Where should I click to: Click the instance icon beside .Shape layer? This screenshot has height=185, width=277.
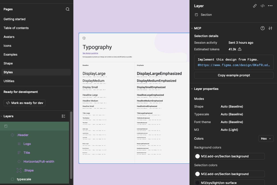[x=19, y=170]
